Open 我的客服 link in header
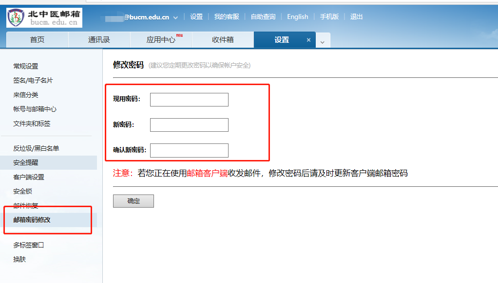The height and width of the screenshot is (283, 498). [227, 17]
